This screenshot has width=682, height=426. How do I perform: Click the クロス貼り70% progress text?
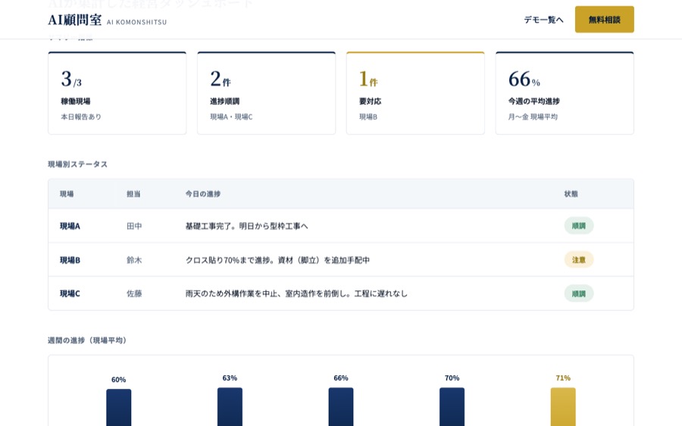point(277,260)
